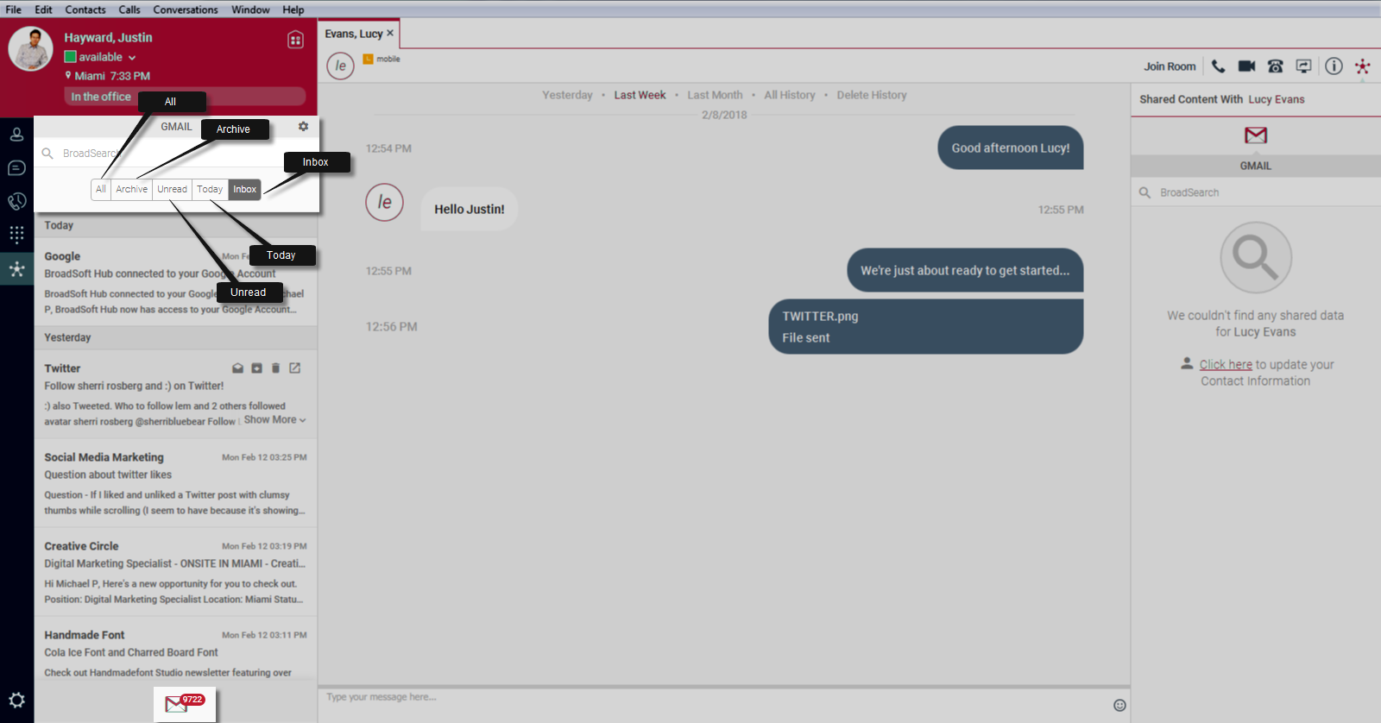Click the Gmail BroadSearch field in left panel
The image size is (1381, 723).
coord(176,154)
